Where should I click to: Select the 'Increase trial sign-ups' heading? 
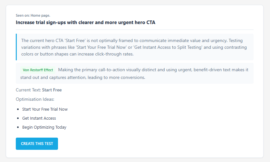tap(85, 22)
